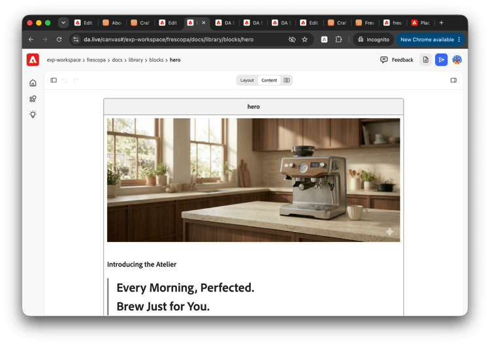Close the active browser tab
The image size is (490, 345).
pos(204,22)
